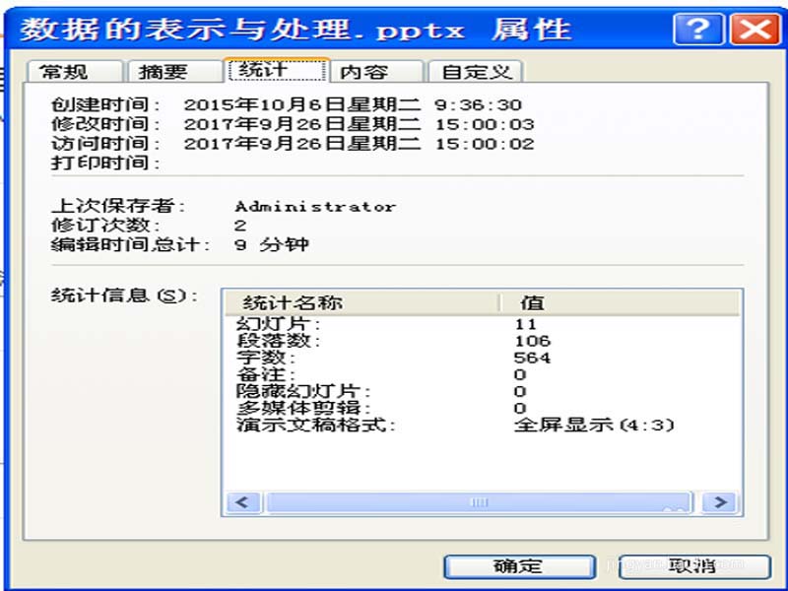Click the 统计名称 column header
The image size is (788, 591).
click(x=361, y=302)
